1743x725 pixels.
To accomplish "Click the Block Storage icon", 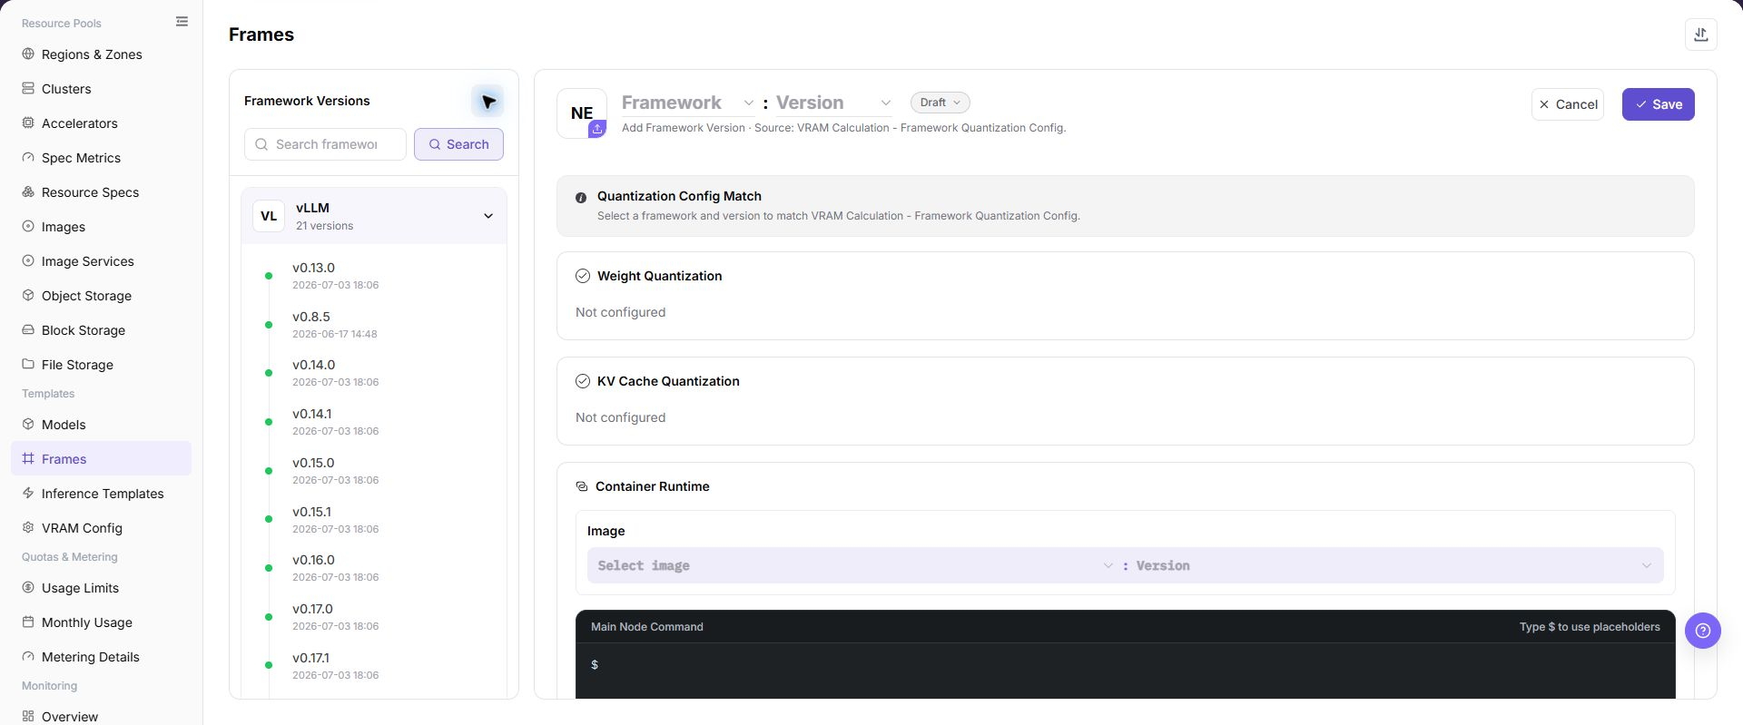I will point(28,329).
